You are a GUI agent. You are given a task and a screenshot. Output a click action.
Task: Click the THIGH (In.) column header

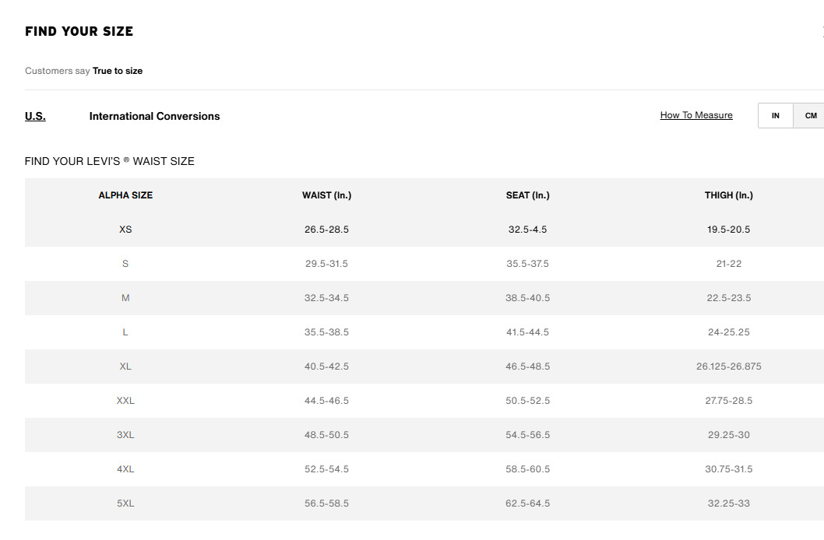[728, 195]
